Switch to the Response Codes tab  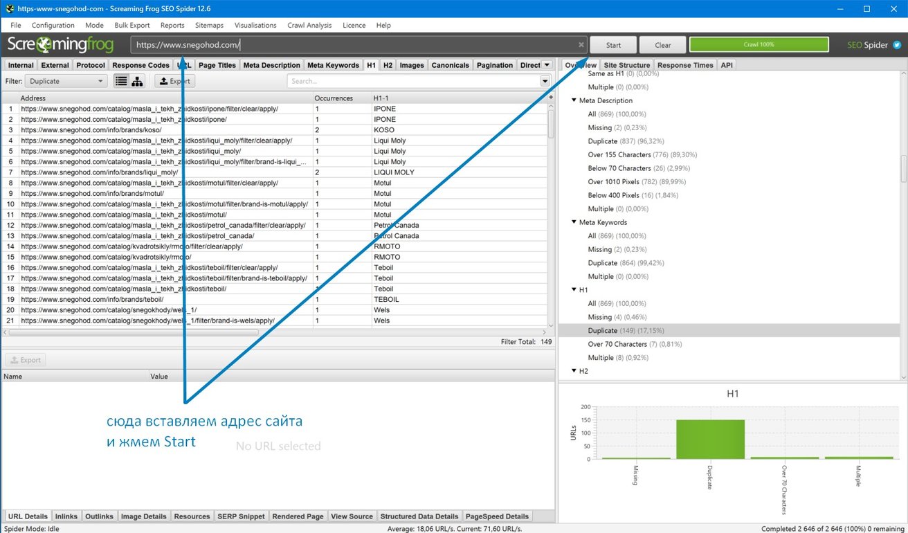140,65
